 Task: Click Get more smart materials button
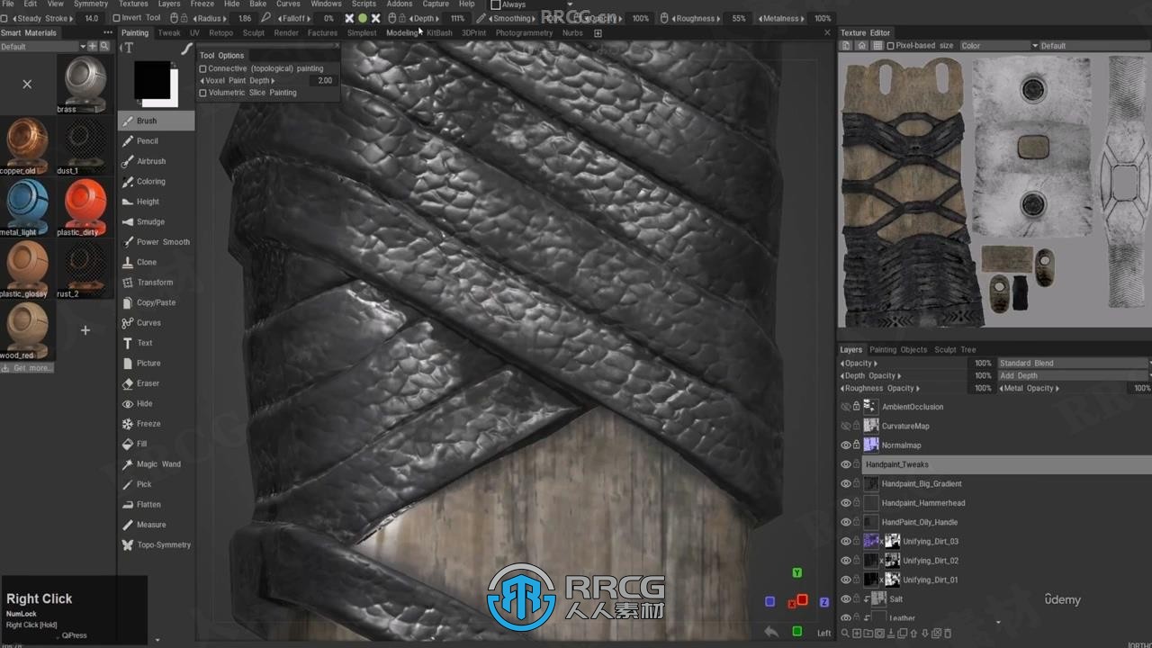(x=27, y=368)
